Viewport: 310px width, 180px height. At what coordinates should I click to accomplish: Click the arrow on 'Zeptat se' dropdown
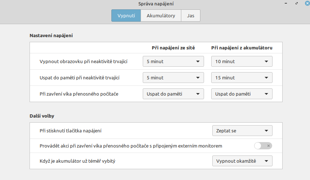[x=266, y=131]
